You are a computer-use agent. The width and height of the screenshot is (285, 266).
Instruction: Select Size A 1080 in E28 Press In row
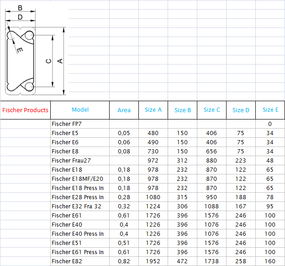(x=153, y=197)
